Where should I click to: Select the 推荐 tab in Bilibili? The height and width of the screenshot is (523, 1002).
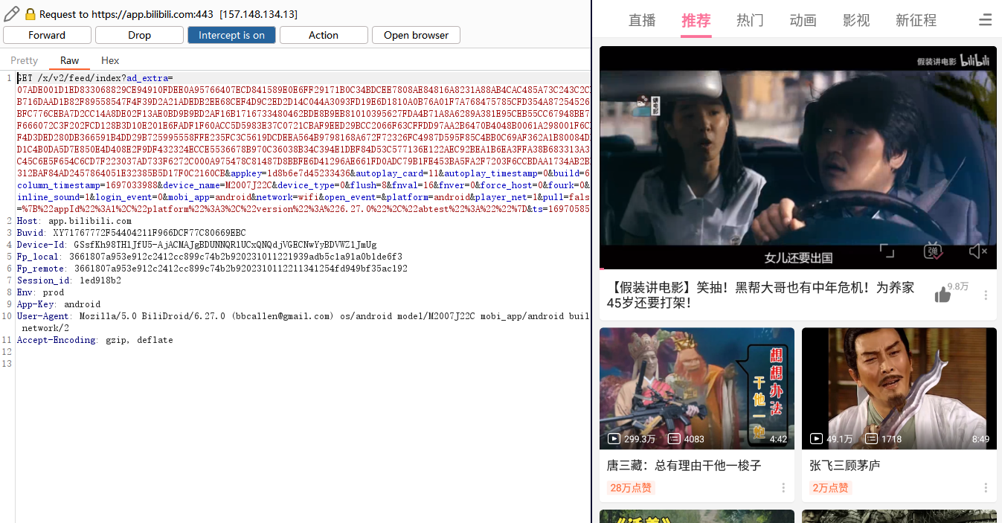696,20
